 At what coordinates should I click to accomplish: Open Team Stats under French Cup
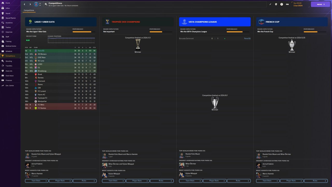(x=268, y=181)
